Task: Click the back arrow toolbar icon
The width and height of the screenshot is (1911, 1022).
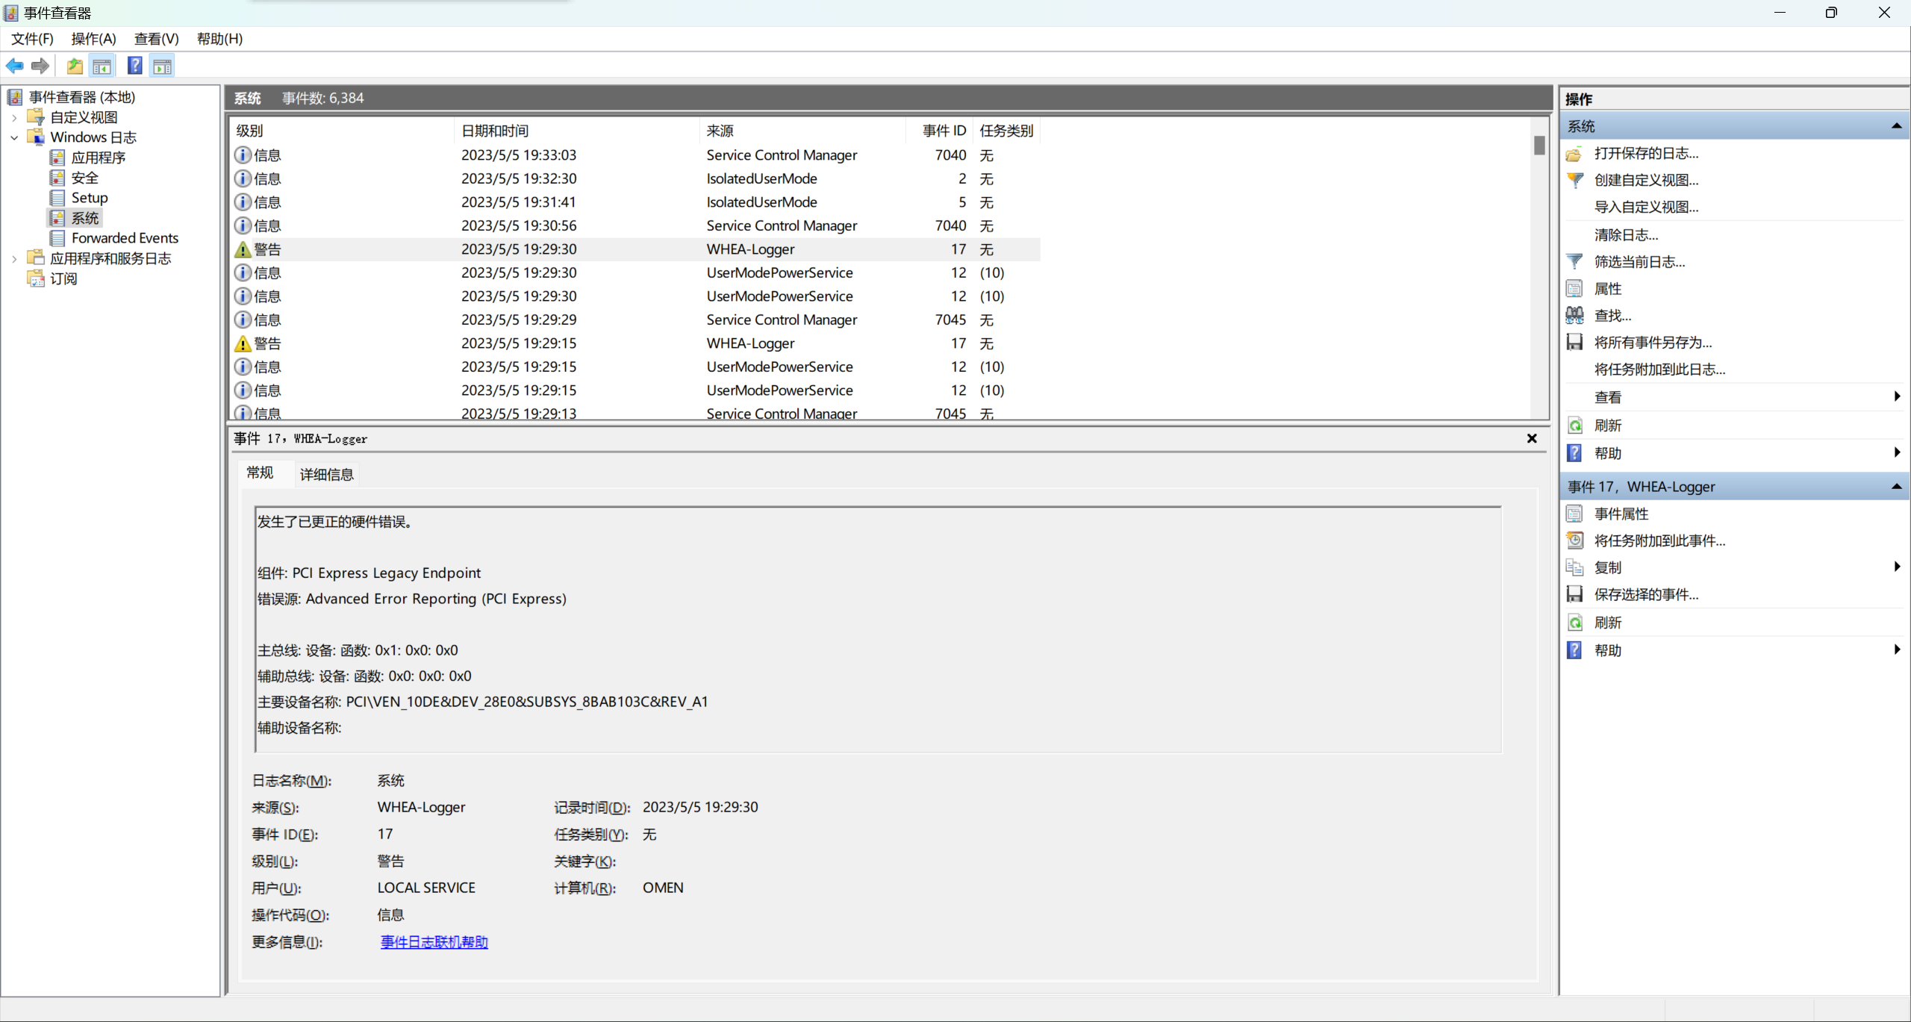Action: [x=14, y=66]
